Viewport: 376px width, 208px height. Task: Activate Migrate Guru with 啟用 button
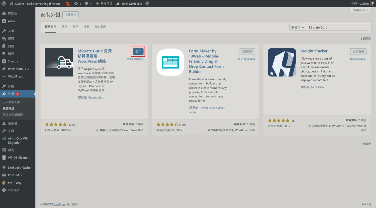point(138,51)
